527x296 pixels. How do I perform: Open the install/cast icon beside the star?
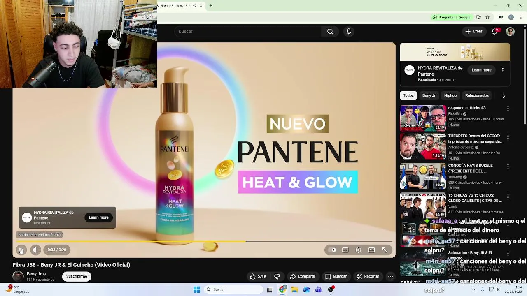(478, 17)
